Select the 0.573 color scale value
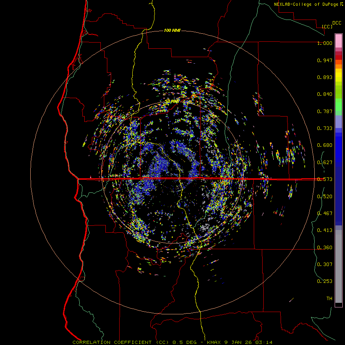345x345 pixels. coord(325,179)
